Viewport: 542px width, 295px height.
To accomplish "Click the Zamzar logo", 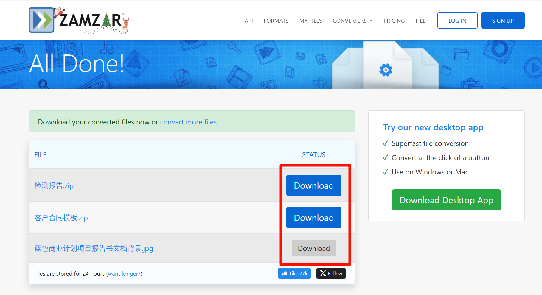I will tap(79, 20).
